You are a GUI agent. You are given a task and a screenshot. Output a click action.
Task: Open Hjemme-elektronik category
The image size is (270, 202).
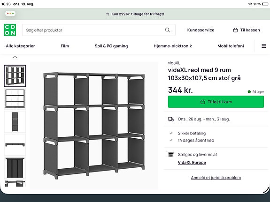click(x=173, y=46)
